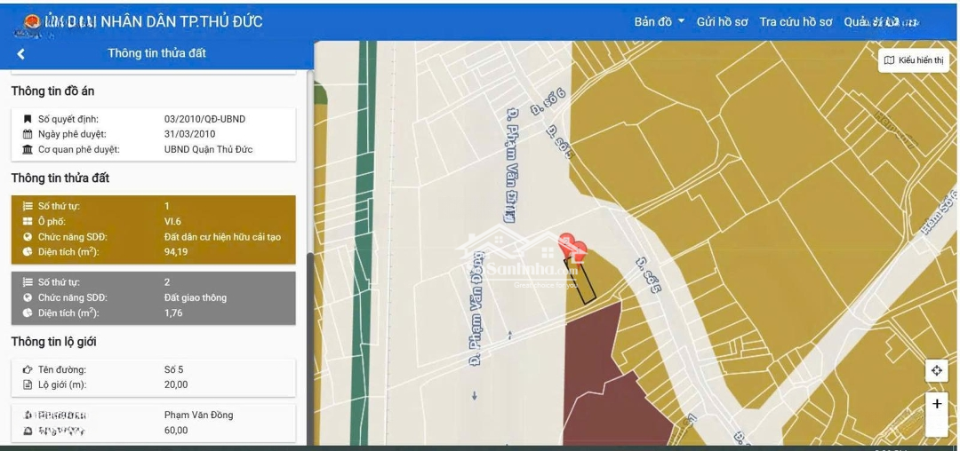Open the Gửi hồ sơ menu item
Screen dimensions: 960x451
(x=722, y=22)
